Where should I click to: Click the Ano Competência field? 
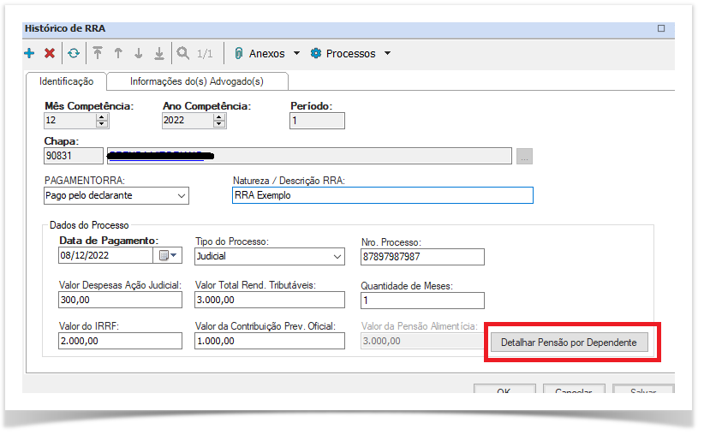point(188,120)
